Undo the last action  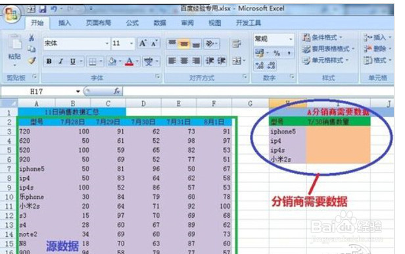54,9
